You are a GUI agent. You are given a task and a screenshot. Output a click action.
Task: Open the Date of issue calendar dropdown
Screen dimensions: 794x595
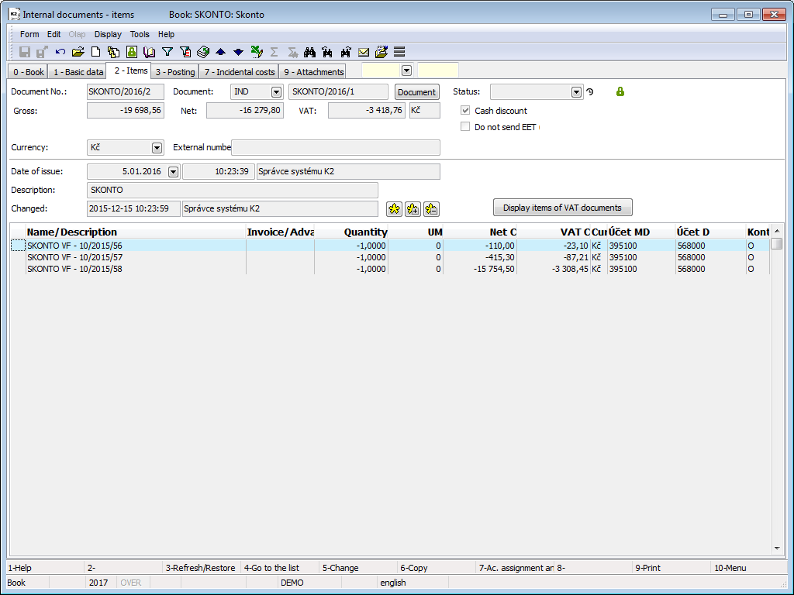click(x=173, y=172)
